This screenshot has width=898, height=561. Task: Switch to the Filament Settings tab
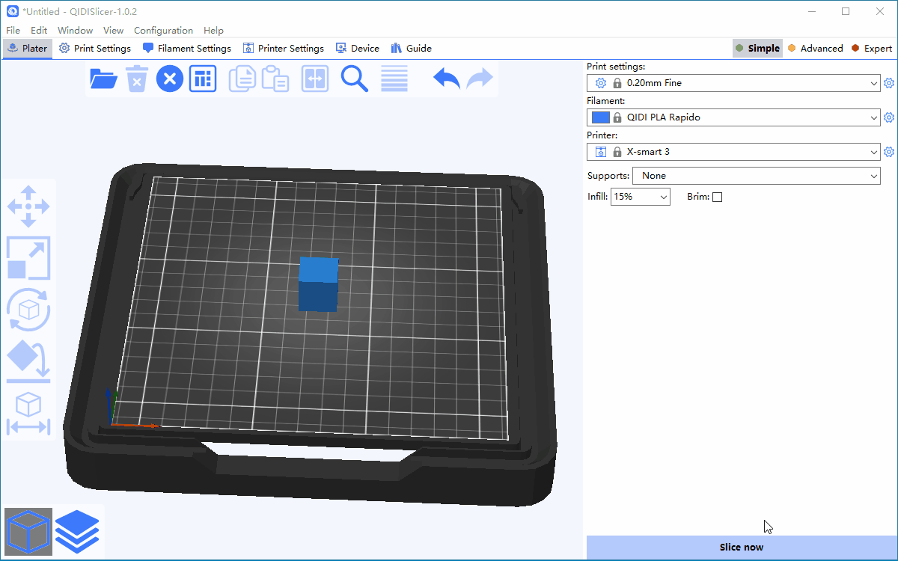point(187,49)
